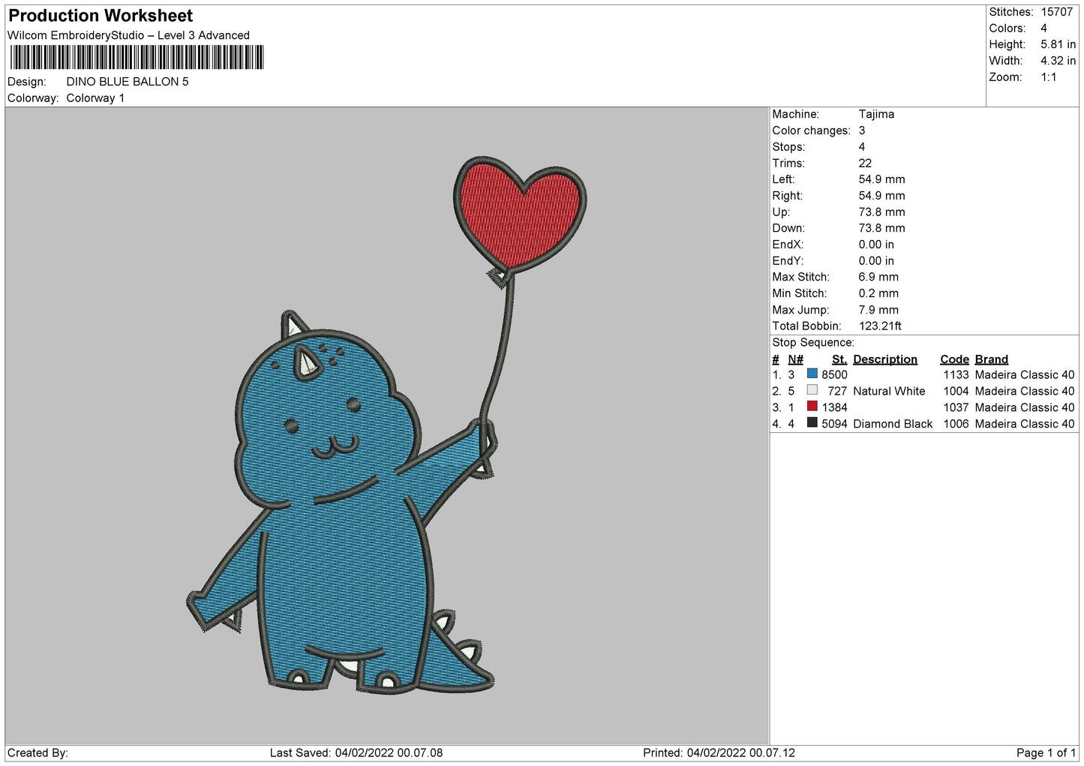Click the N# column header
Screen dimensions: 1084x766
pos(795,359)
